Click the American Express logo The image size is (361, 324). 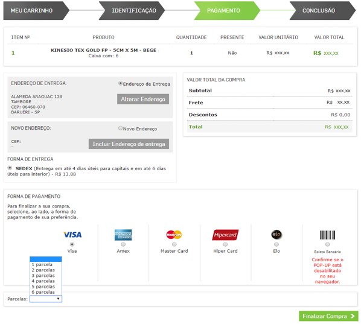coord(123,235)
